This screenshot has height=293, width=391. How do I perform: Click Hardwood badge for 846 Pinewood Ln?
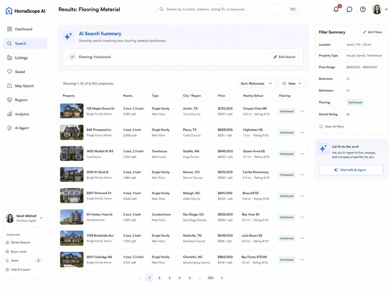click(x=287, y=132)
